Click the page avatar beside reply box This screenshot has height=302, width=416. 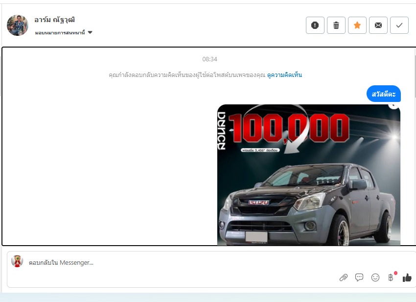pyautogui.click(x=17, y=261)
